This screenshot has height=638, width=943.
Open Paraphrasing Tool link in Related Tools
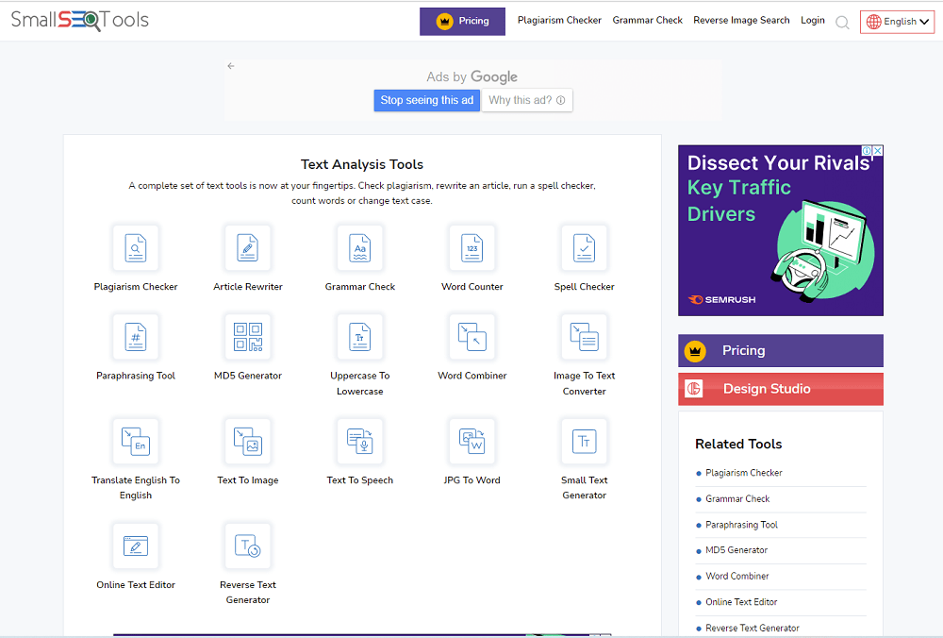[742, 525]
